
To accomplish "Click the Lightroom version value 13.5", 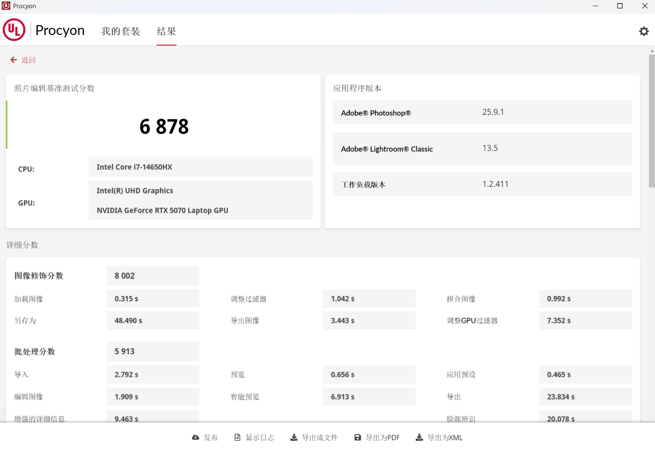I will [x=490, y=148].
